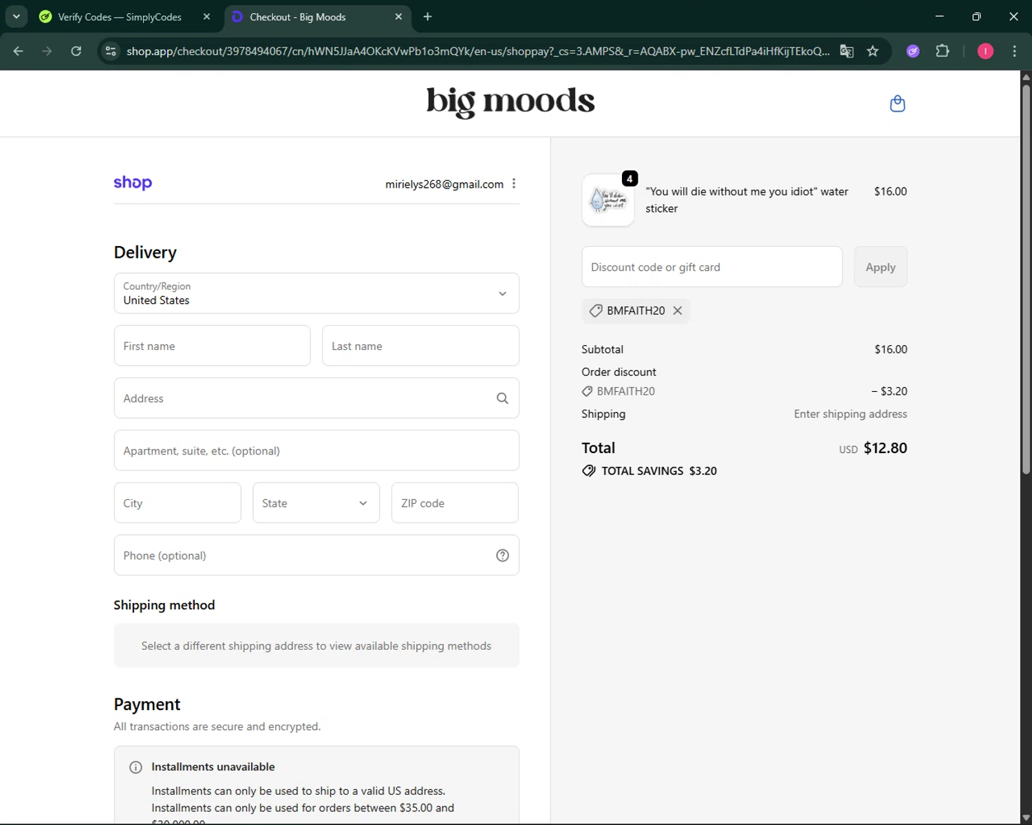Open the purple extension icon
Image resolution: width=1032 pixels, height=825 pixels.
click(x=913, y=51)
